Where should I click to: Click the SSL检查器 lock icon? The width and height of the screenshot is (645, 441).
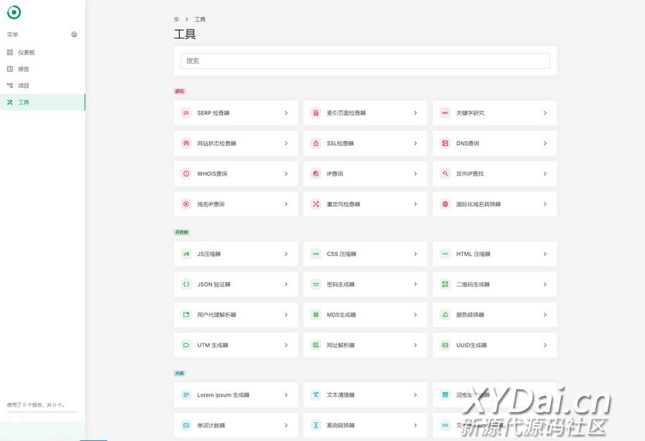315,143
